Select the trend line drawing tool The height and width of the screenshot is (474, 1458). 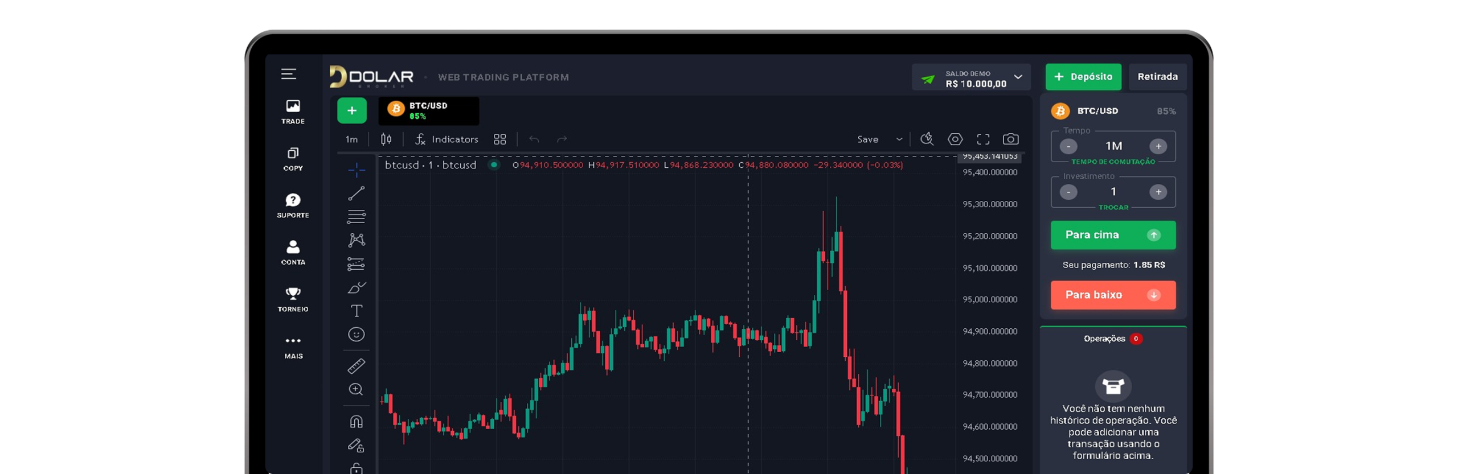click(356, 193)
